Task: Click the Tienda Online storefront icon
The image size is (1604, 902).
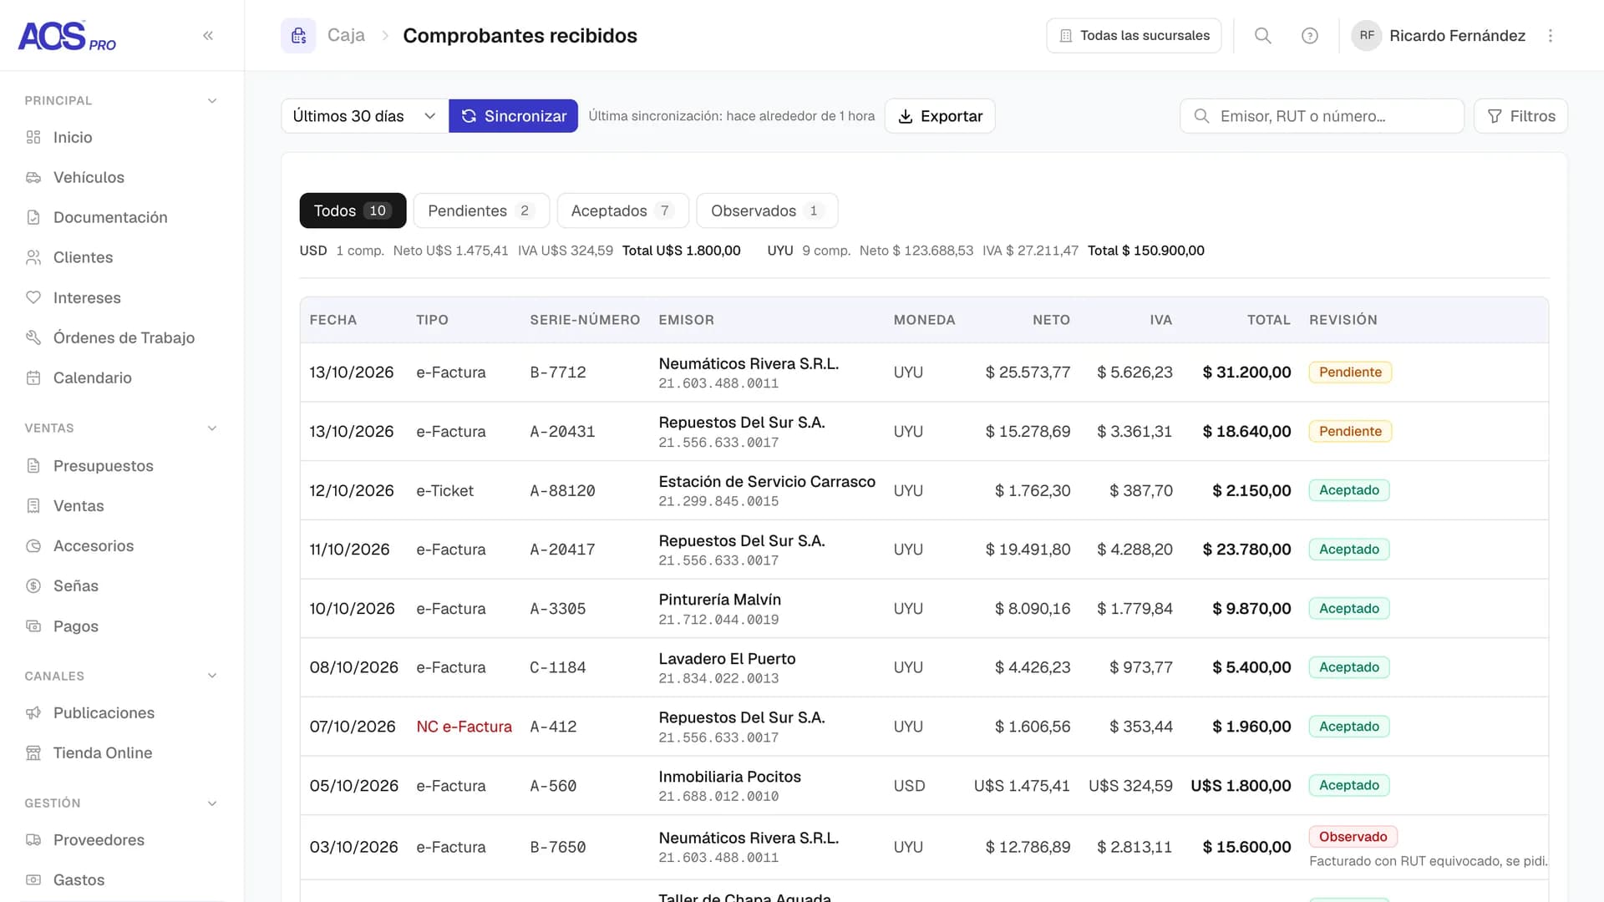Action: click(x=33, y=753)
